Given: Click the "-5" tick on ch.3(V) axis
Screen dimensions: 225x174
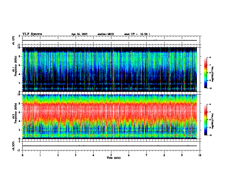Looking at the screenshot, I should tap(19, 150).
